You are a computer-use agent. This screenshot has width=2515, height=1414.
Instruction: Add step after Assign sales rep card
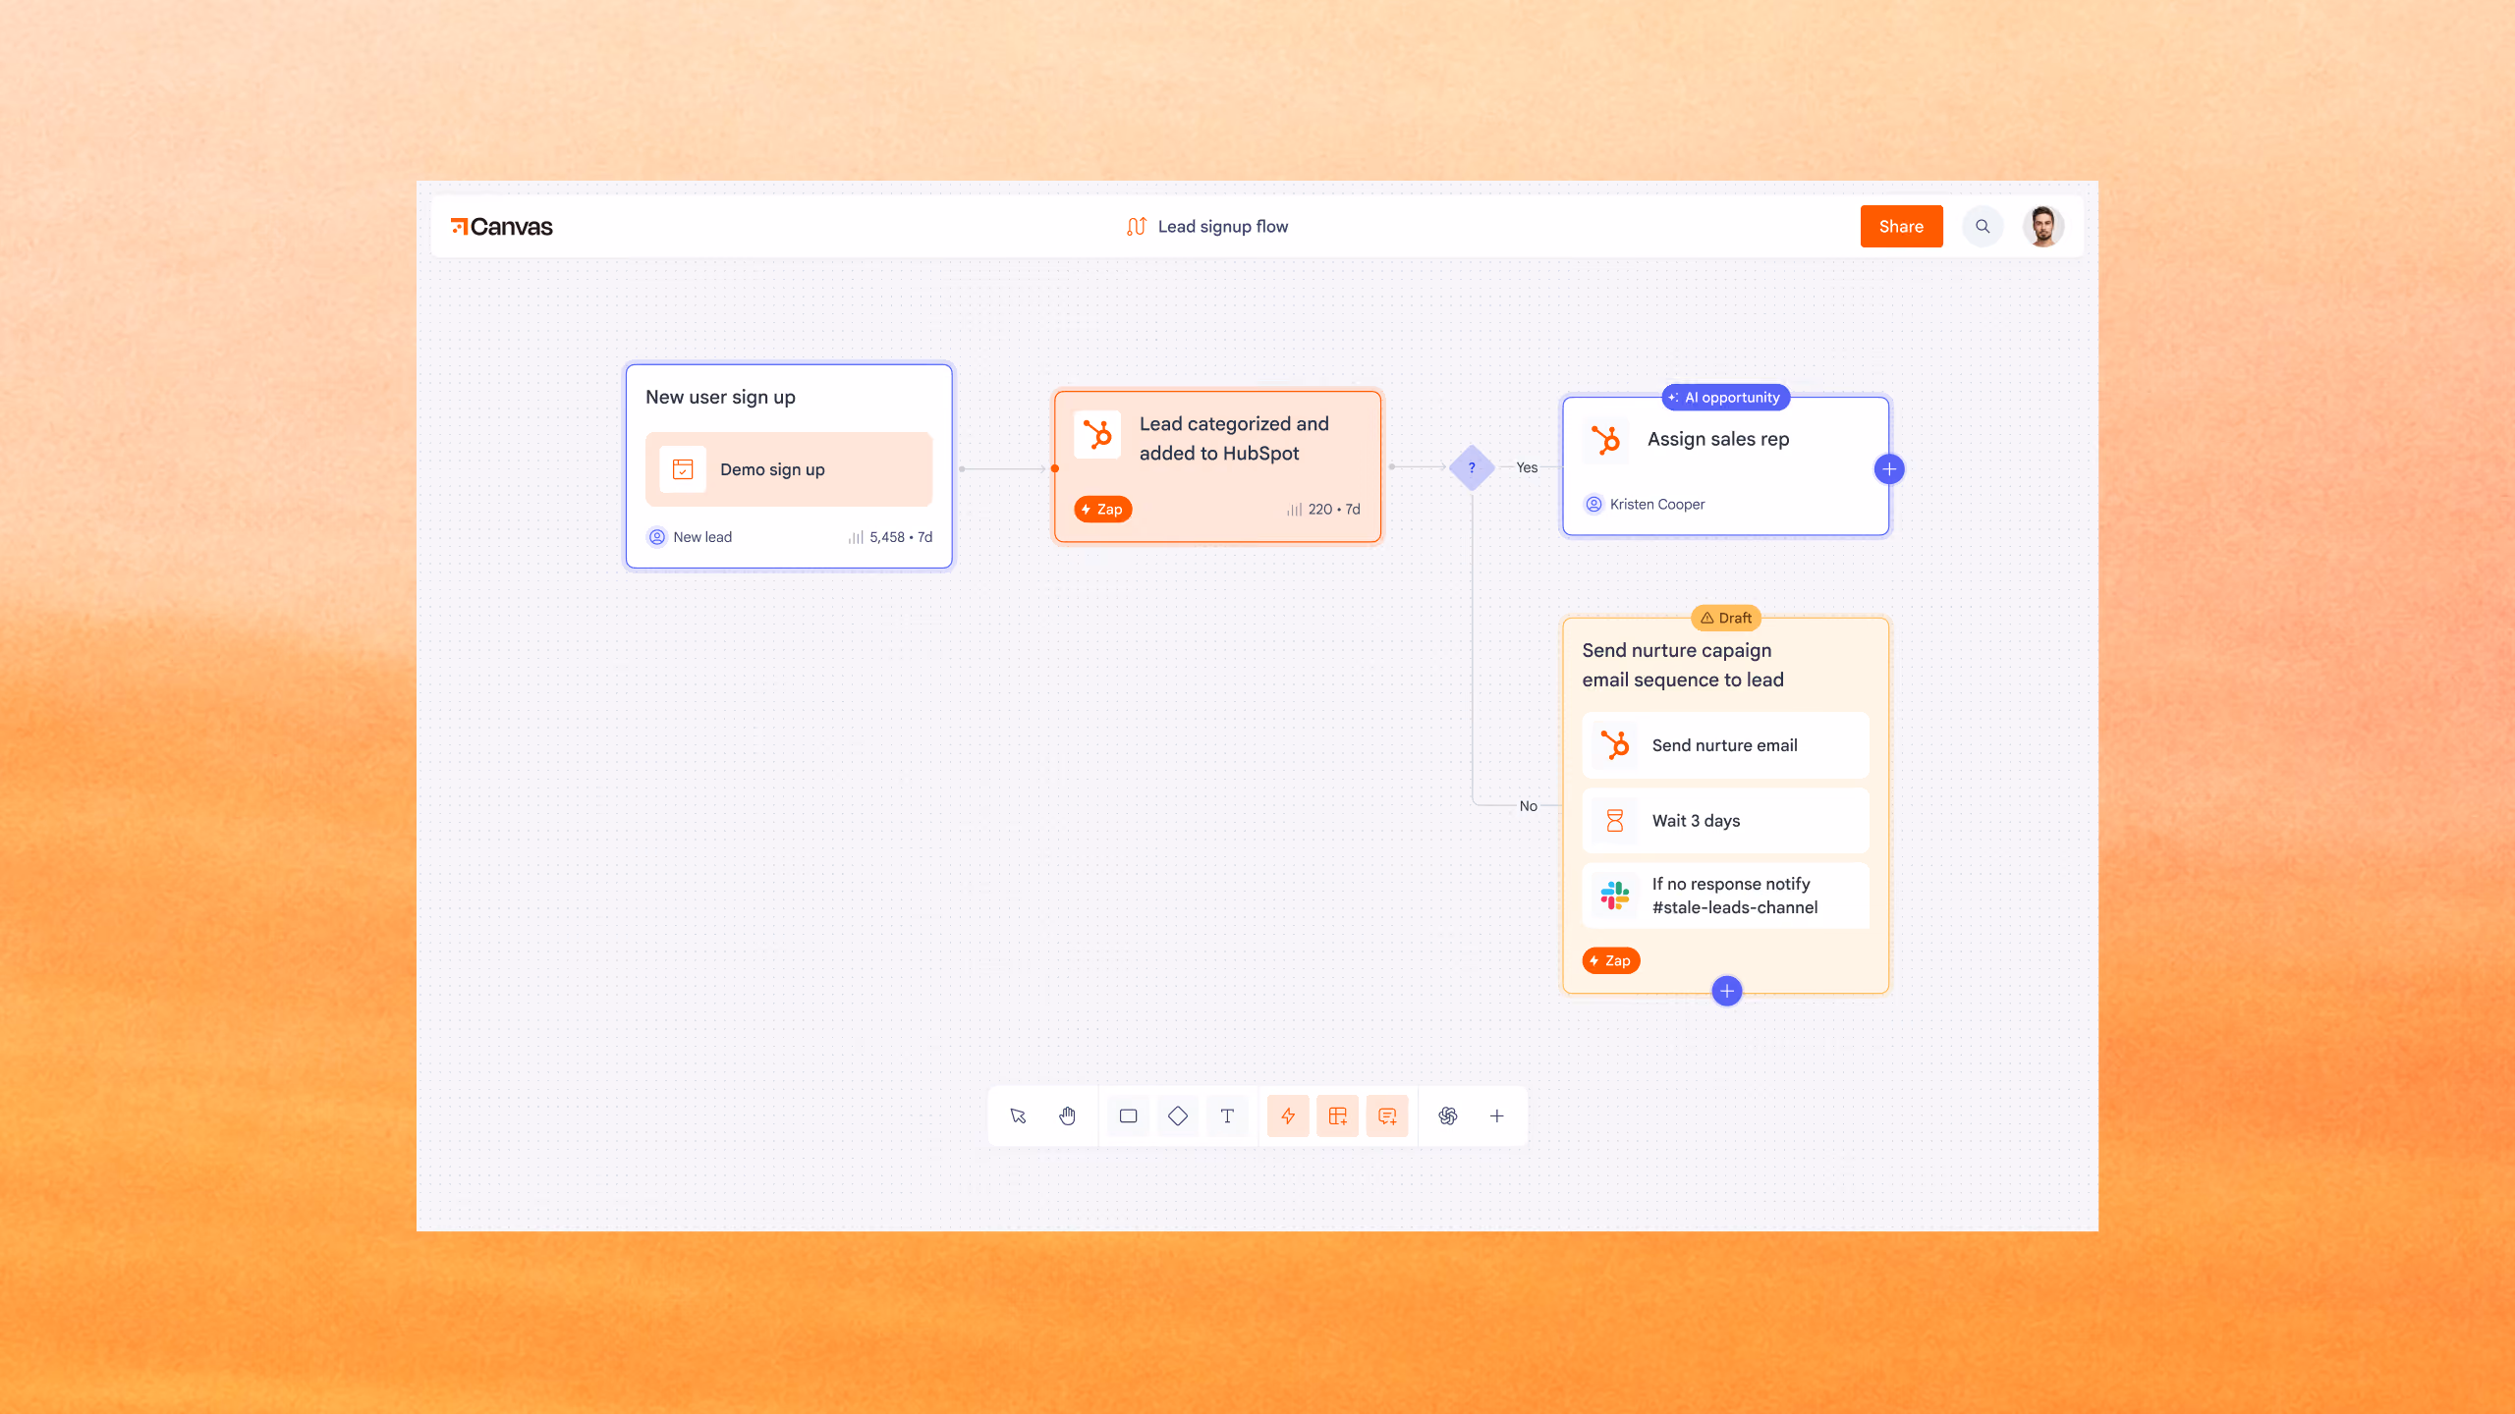pyautogui.click(x=1889, y=468)
